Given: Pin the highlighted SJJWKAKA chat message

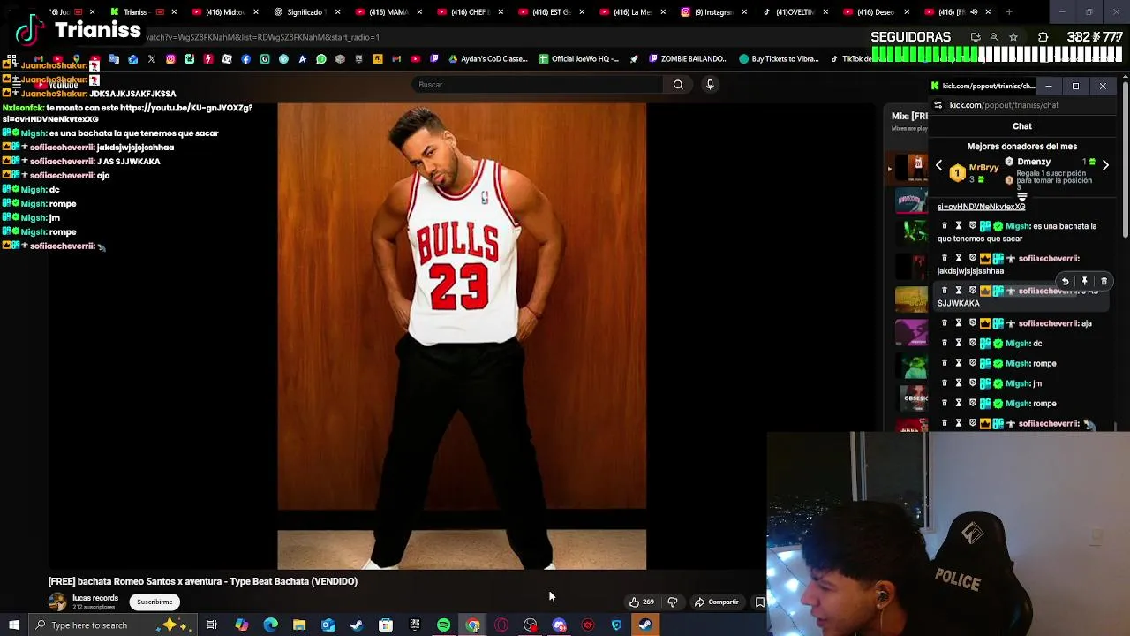Looking at the screenshot, I should coord(1084,281).
